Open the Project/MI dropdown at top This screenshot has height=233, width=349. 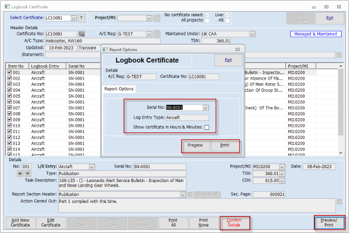coord(149,18)
